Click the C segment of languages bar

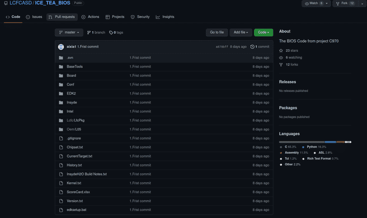coord(302,142)
